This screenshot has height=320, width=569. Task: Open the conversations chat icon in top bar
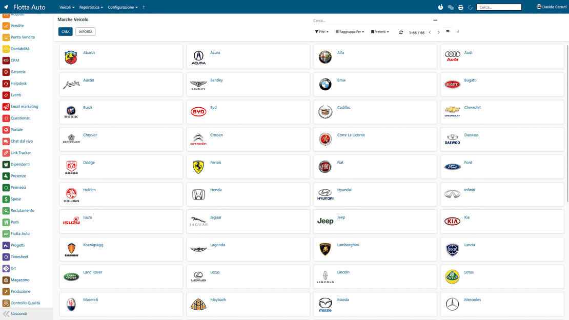tap(451, 7)
